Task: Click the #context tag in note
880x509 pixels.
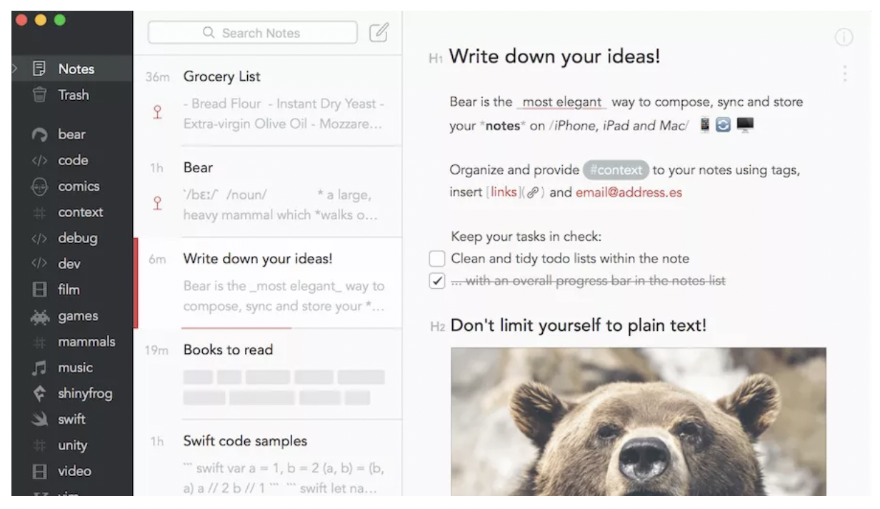Action: point(616,170)
